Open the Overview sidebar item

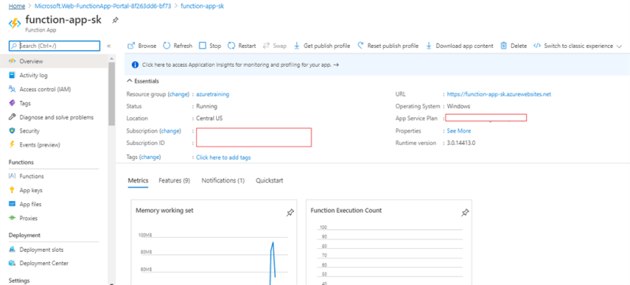pos(54,61)
